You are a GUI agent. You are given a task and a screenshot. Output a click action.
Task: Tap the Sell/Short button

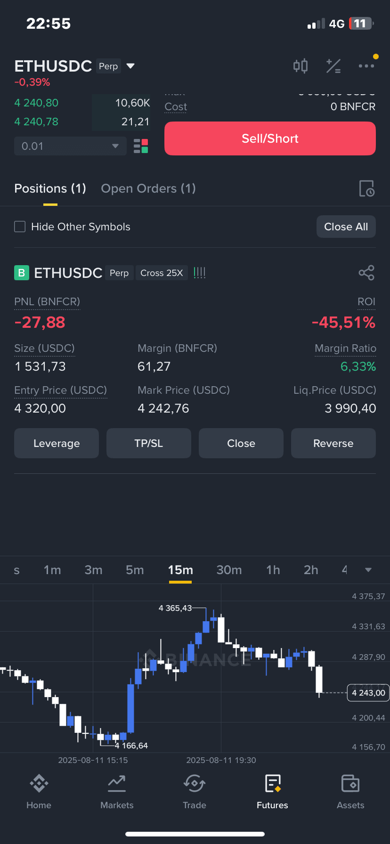click(x=270, y=138)
